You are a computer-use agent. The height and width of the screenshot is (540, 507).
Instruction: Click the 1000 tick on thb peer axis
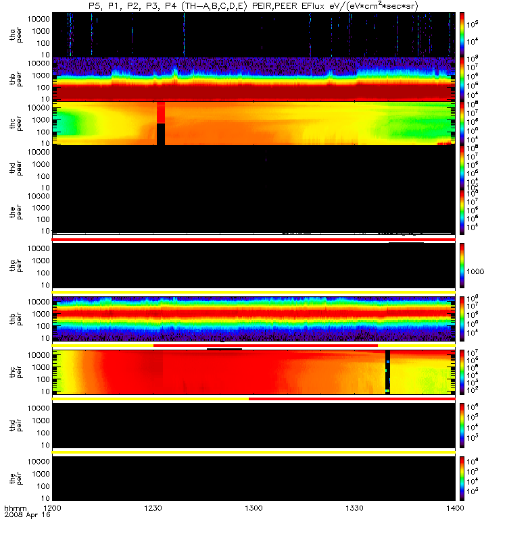41,76
